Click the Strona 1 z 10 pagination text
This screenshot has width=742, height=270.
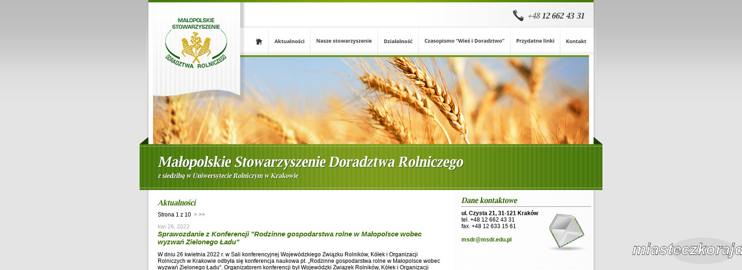174,215
